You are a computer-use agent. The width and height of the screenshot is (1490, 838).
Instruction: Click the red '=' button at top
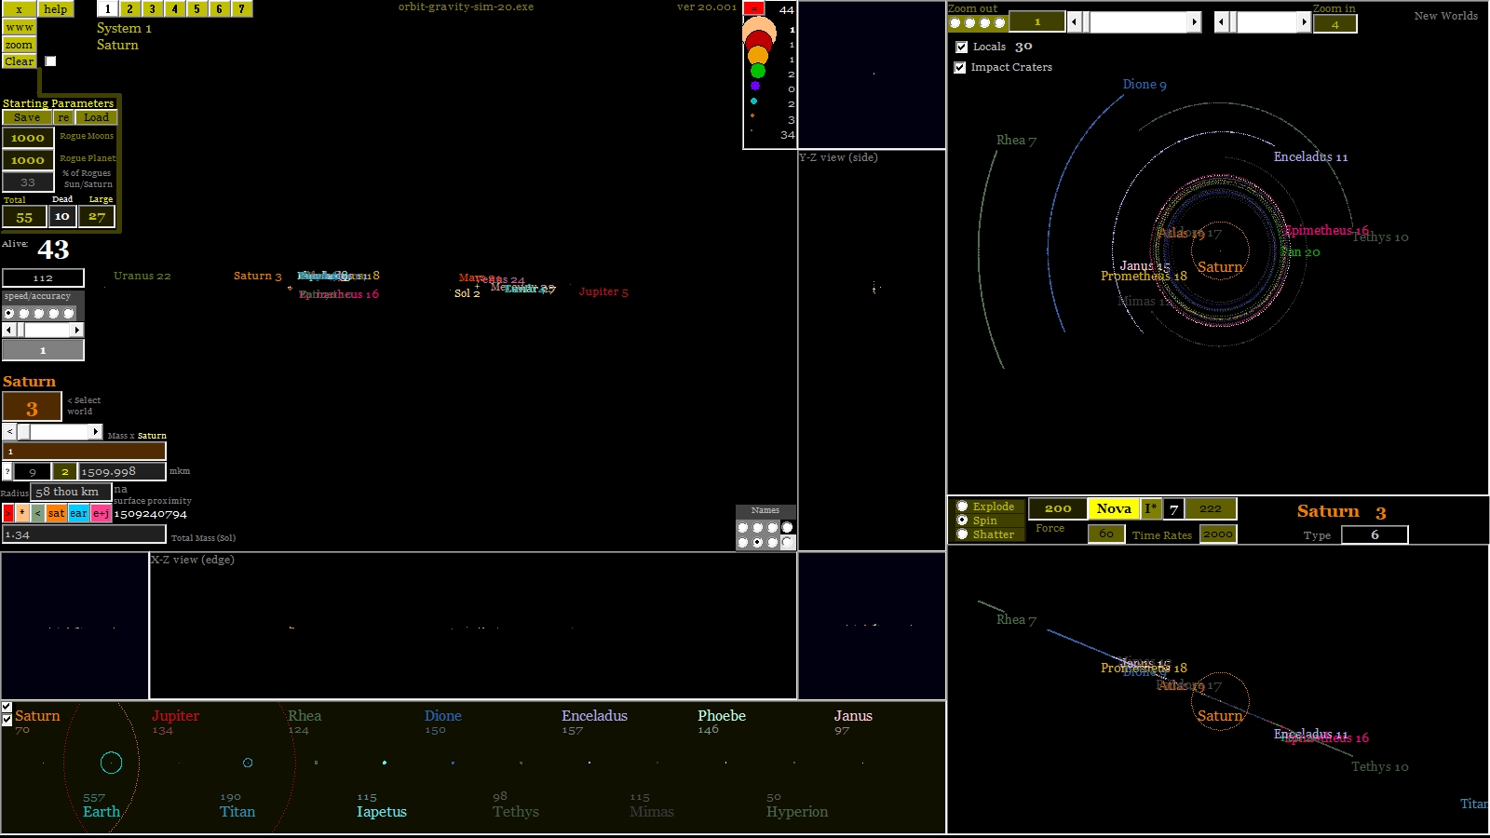pos(753,8)
